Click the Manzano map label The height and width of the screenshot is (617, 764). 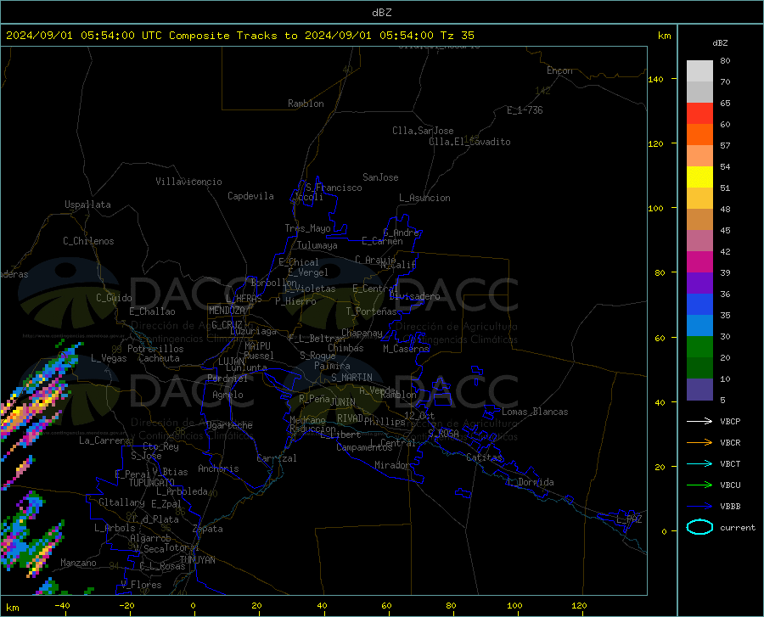[x=78, y=563]
